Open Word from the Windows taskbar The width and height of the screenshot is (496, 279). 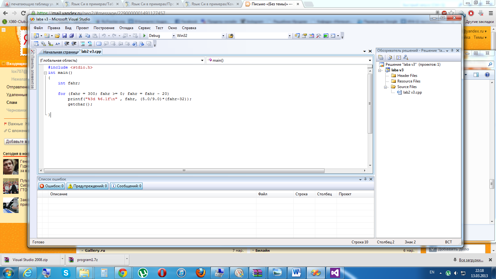296,273
